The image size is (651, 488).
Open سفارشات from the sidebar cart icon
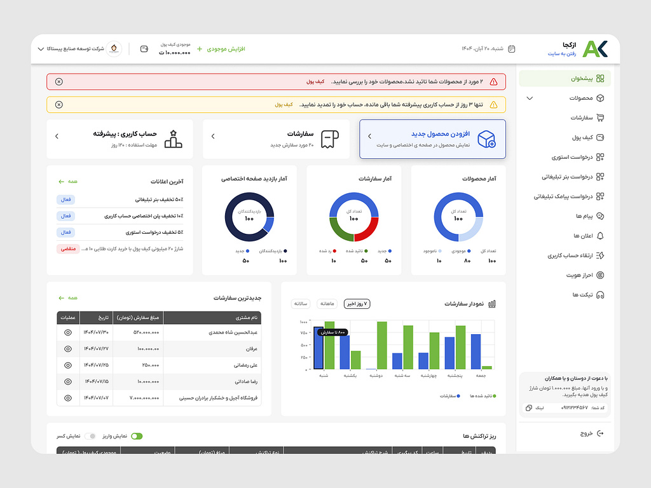click(x=601, y=118)
